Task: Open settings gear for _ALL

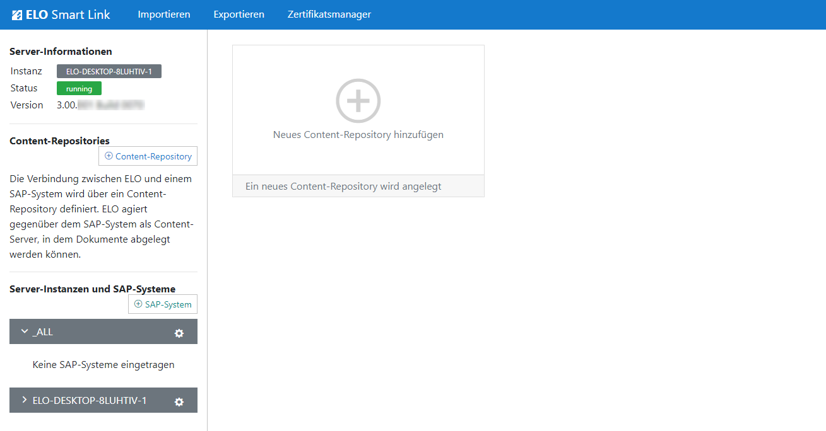Action: 179,333
